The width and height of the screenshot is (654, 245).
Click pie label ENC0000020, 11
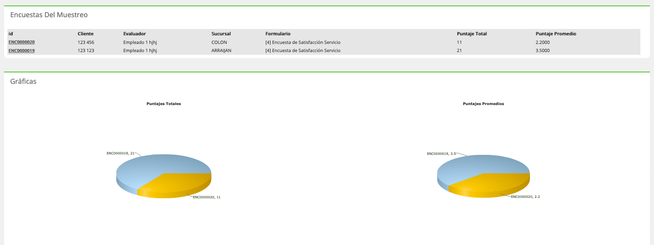(207, 197)
